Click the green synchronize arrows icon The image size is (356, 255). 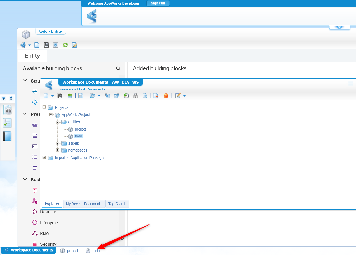tap(70, 96)
